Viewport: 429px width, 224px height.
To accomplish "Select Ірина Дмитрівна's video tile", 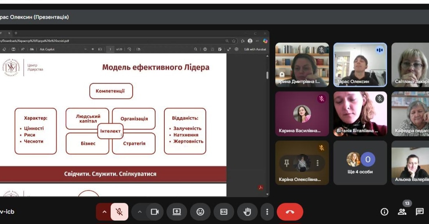I will pyautogui.click(x=302, y=65).
